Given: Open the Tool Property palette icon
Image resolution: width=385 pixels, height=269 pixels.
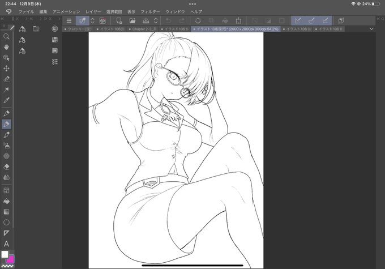Looking at the screenshot, I should tap(22, 40).
